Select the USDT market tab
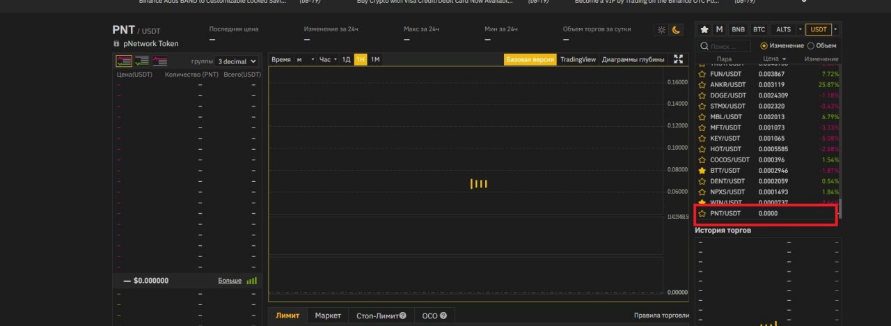The height and width of the screenshot is (326, 891). tap(819, 30)
